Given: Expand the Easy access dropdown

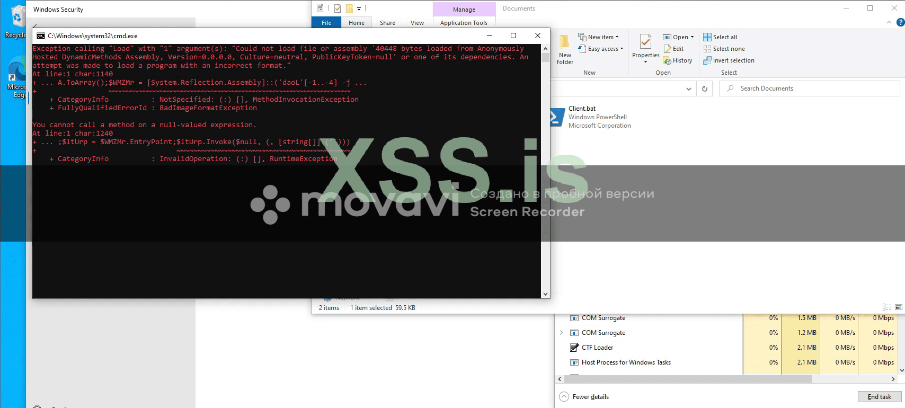Looking at the screenshot, I should click(601, 49).
